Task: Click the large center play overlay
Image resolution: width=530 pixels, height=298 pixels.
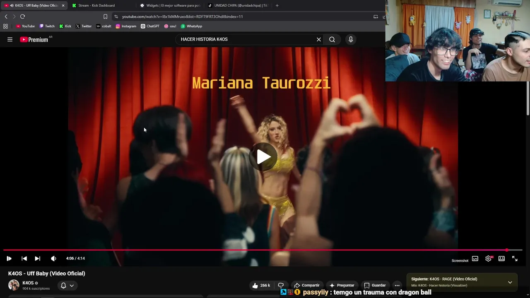Action: pos(263,157)
